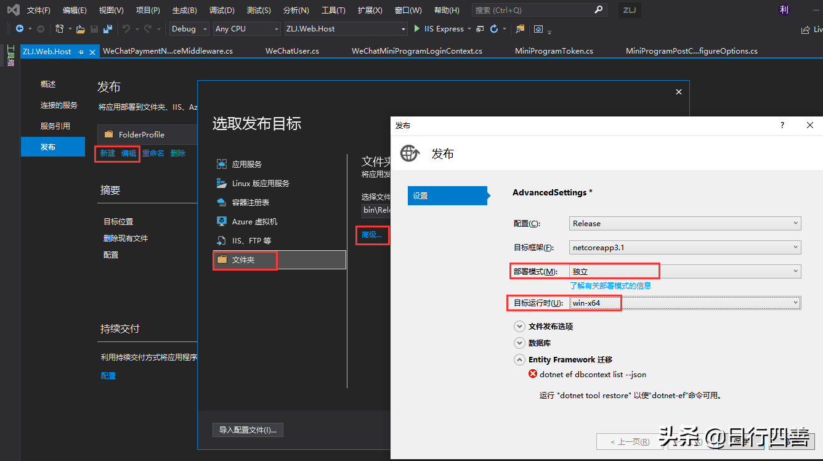Click the 应用服务 cloud icon
Screen dimensions: 823x461
[x=222, y=164]
